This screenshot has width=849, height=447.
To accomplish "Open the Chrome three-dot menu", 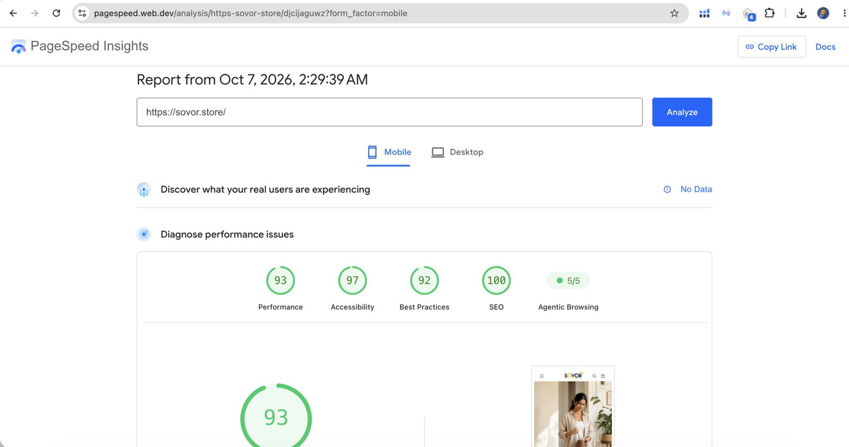I will point(844,13).
